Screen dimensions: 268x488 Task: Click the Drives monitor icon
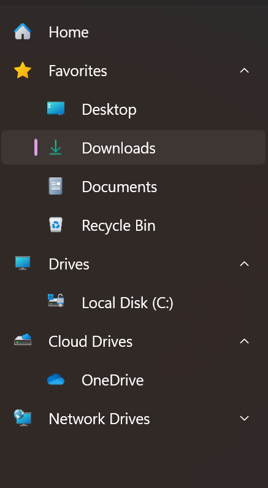[x=23, y=263]
